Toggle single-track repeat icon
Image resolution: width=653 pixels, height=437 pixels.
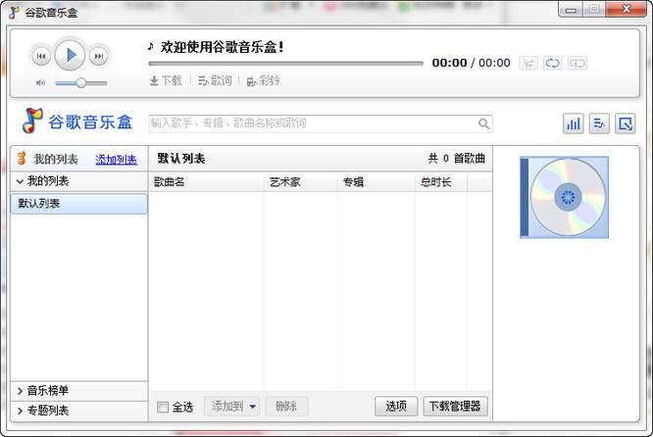[x=578, y=64]
